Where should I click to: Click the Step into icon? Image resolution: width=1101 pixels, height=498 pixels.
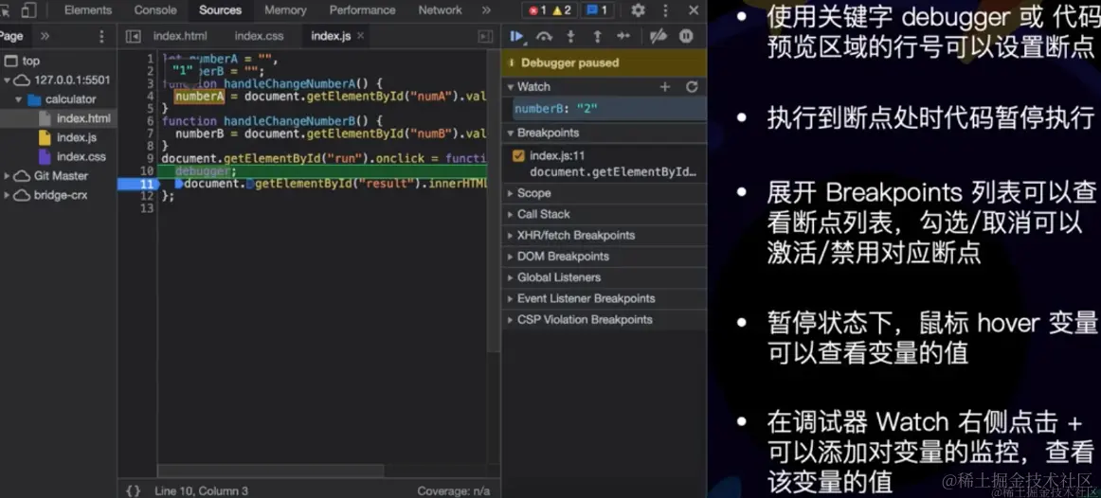click(570, 37)
